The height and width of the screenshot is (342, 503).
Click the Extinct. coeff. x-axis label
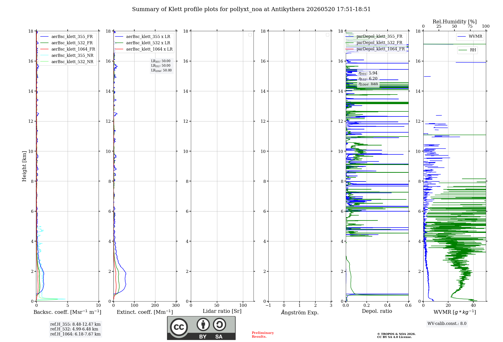coord(145,312)
